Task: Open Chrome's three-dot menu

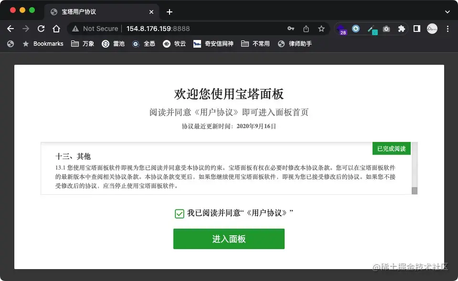Action: point(447,29)
